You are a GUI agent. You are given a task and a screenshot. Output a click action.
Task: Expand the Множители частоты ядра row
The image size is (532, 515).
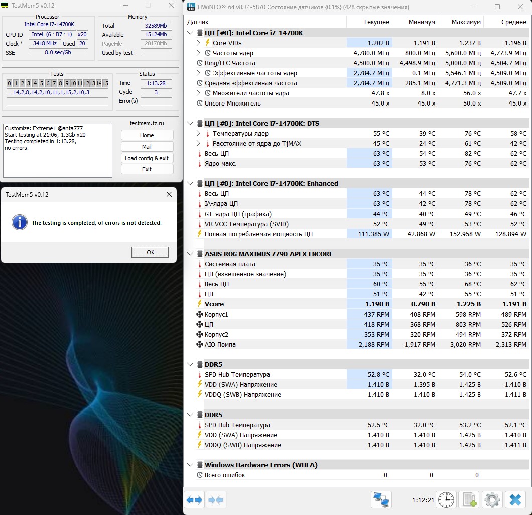(x=198, y=93)
